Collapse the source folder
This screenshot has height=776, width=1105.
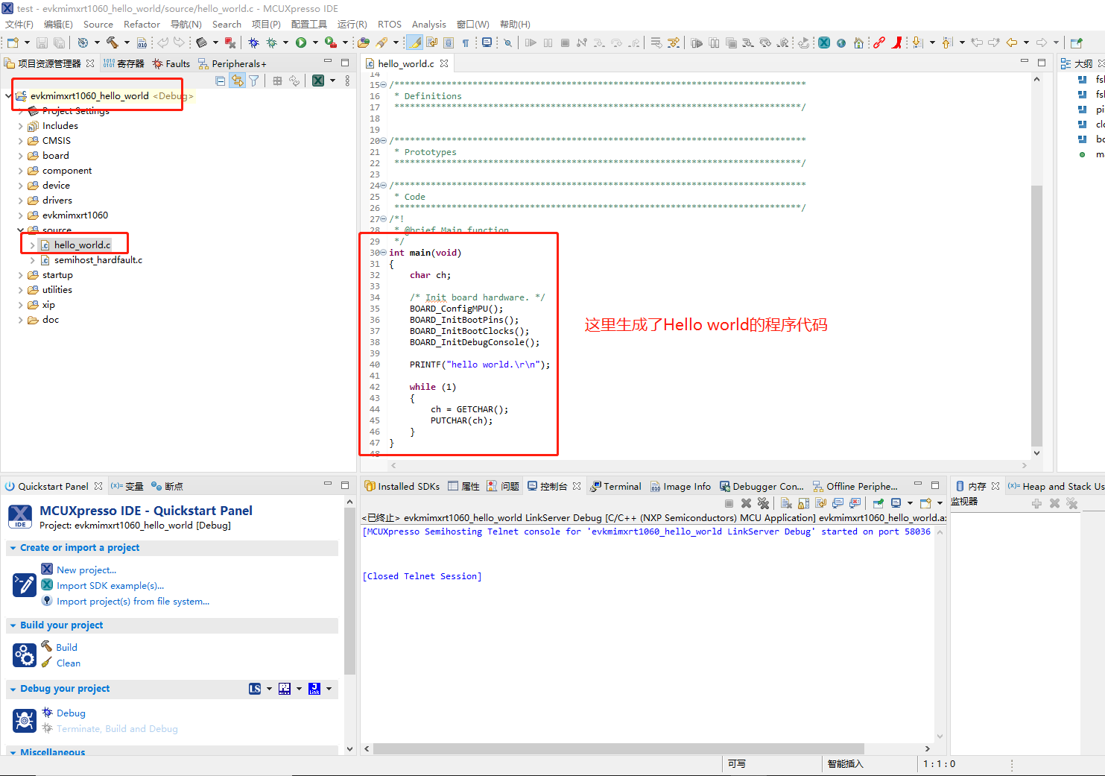click(20, 230)
